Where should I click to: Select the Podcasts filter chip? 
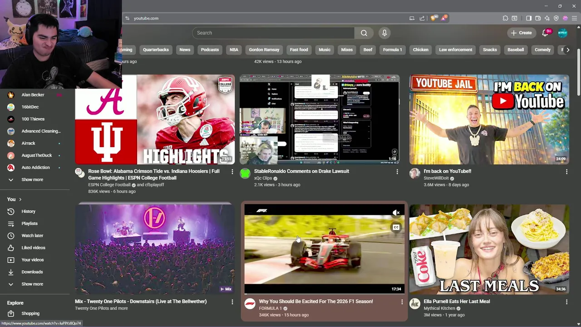click(x=210, y=50)
